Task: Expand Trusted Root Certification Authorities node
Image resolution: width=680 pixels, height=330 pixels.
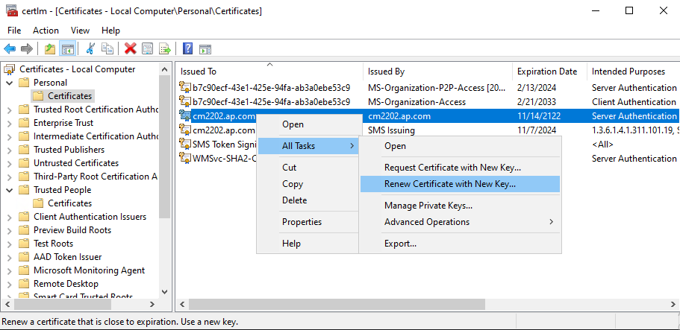Action: coord(10,110)
